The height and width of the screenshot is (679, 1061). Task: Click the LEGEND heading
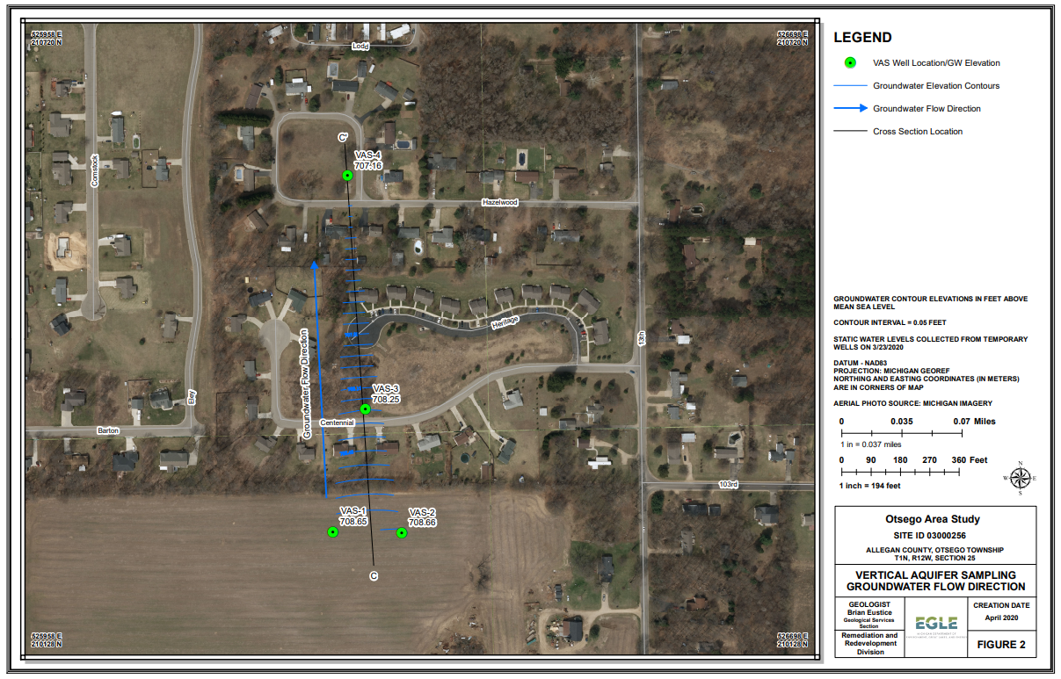pos(862,38)
